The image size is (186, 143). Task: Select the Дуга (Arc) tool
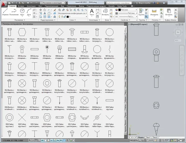coord(29,12)
